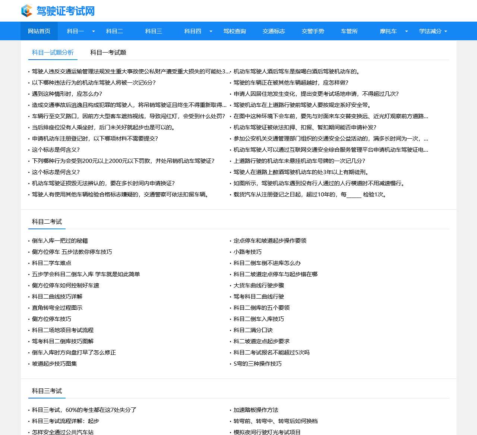
Task: Open article 侧方位停车如何控制好车速
Action: tap(66, 286)
